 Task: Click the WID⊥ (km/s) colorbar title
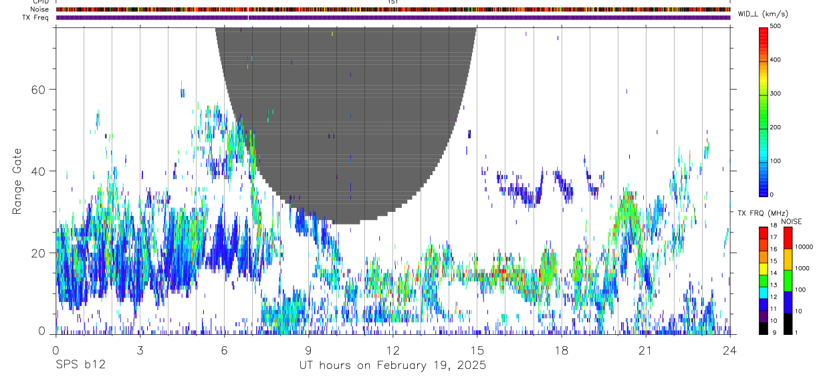tap(765, 14)
